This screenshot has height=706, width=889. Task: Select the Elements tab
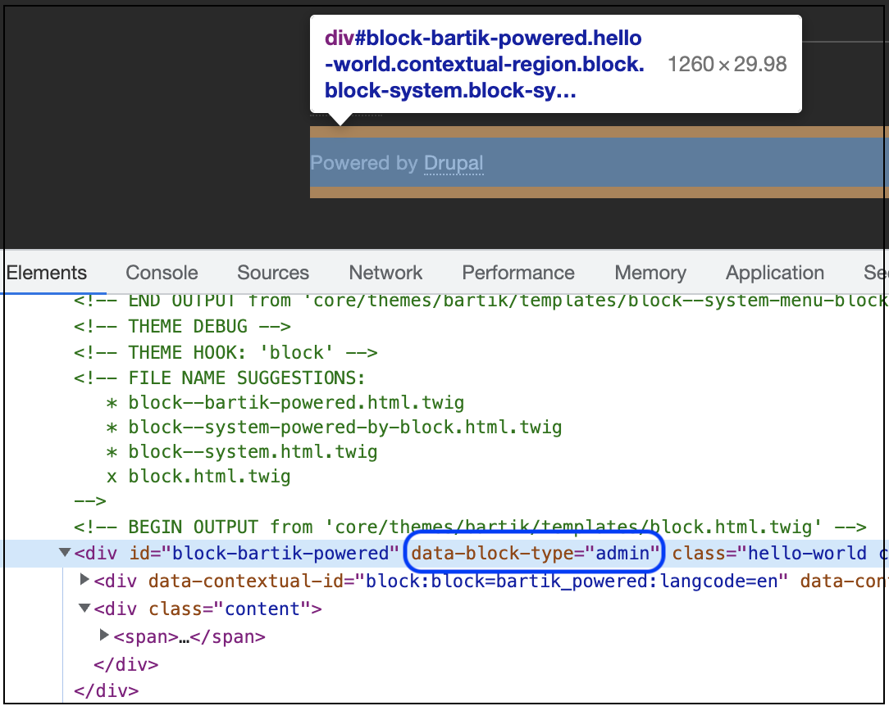tap(47, 273)
